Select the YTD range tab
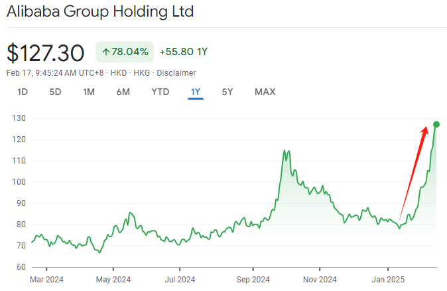This screenshot has width=447, height=291. coord(160,92)
